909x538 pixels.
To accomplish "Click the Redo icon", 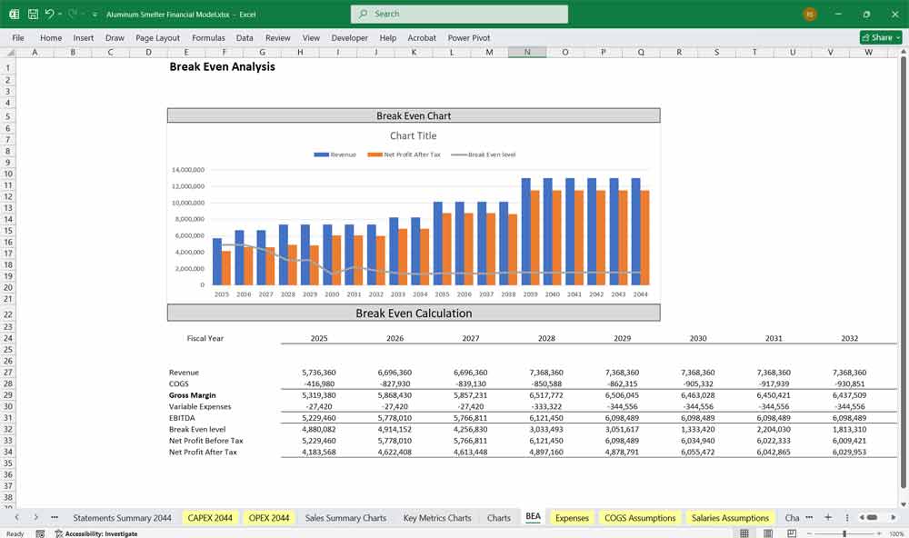I will point(72,14).
